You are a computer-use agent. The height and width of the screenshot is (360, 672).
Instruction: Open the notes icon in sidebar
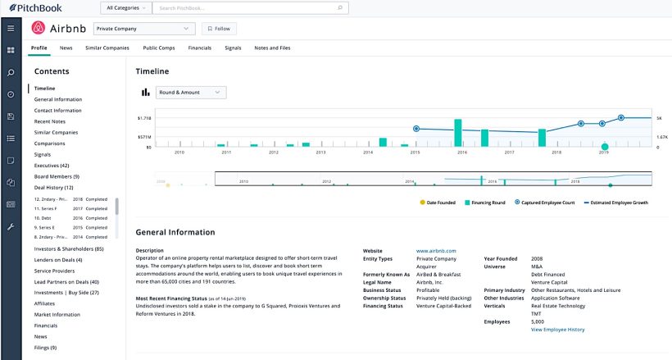point(11,161)
